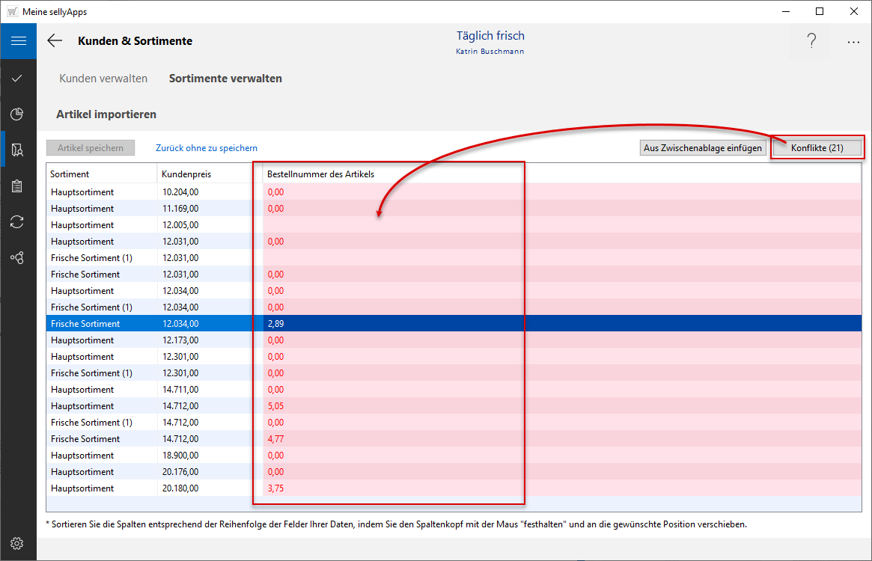Open the share connections sidebar icon
The width and height of the screenshot is (872, 561).
17,257
